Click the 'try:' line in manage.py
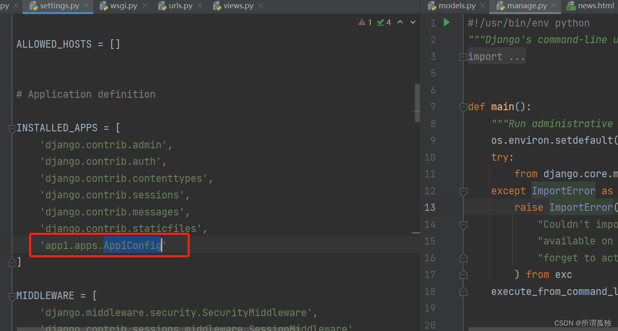The image size is (618, 331). [x=503, y=157]
